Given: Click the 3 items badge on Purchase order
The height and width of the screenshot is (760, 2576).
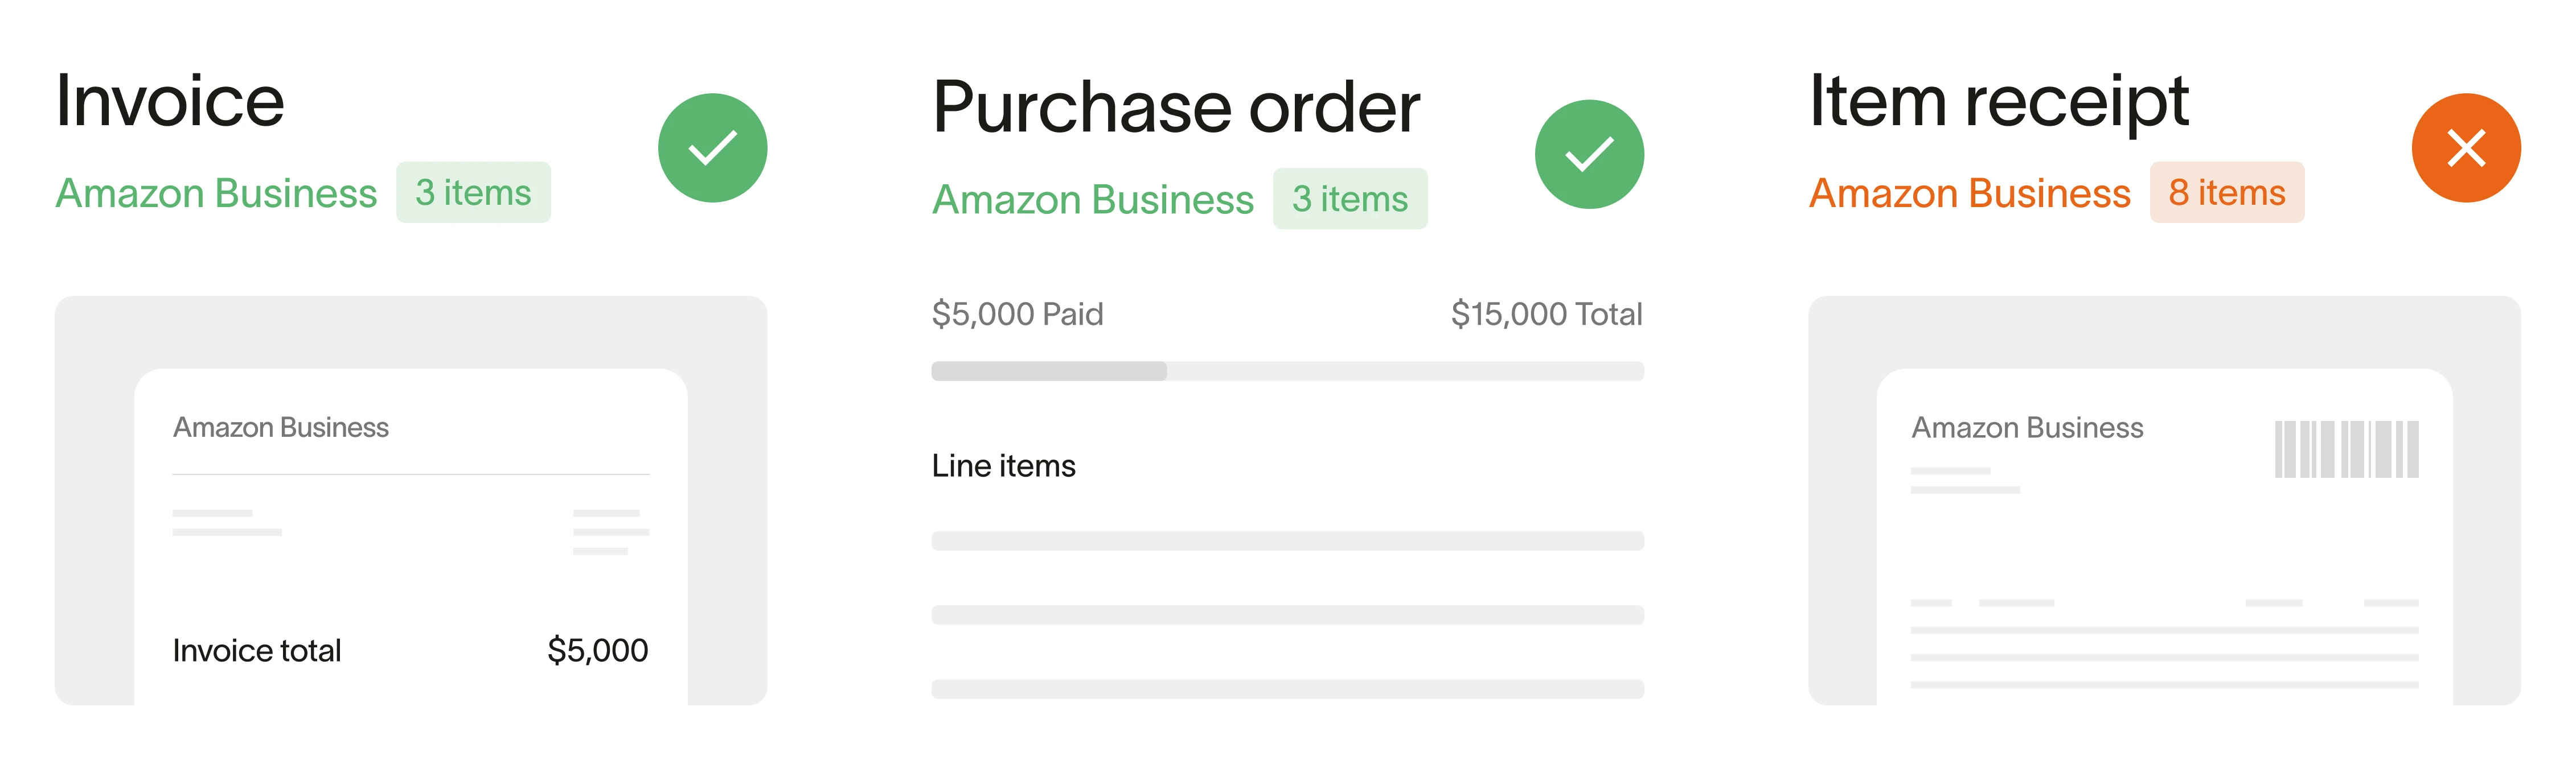Looking at the screenshot, I should (1350, 200).
